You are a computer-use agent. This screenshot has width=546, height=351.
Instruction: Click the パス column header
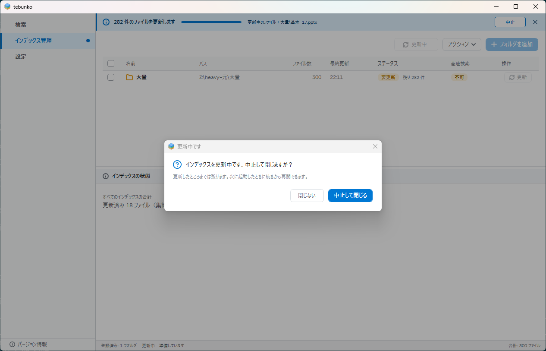click(x=203, y=63)
